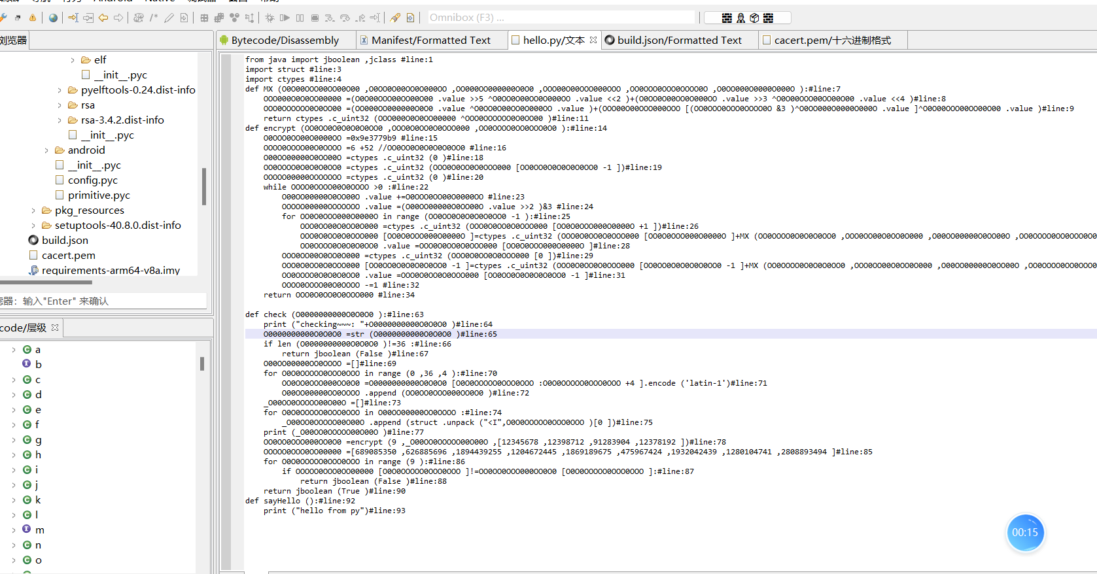
Task: Select class d in hierarchy tree
Action: tap(32, 395)
